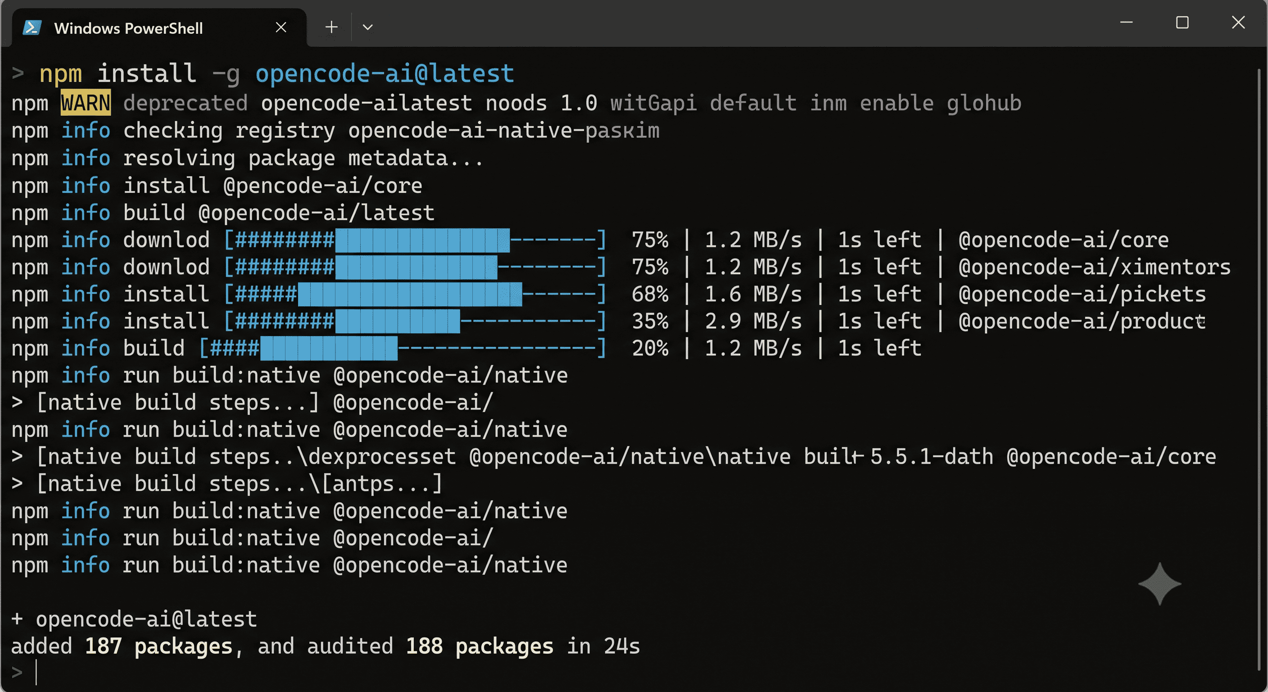Click the PowerShell icon in the tab

point(32,27)
